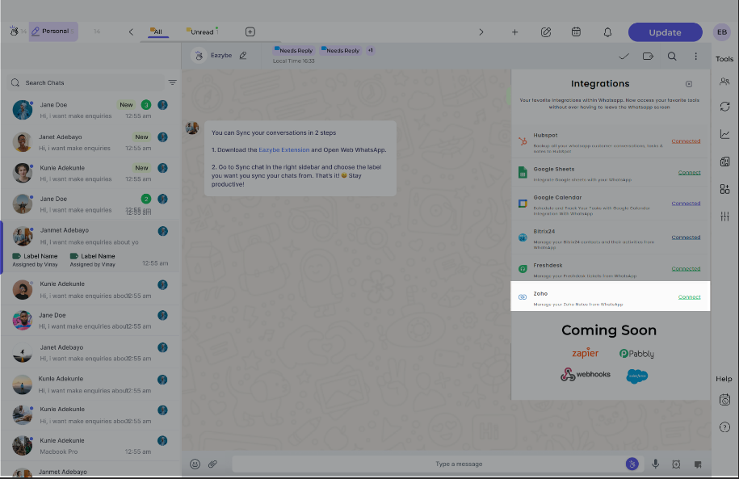Open the calendar icon in top bar
The width and height of the screenshot is (739, 479).
pyautogui.click(x=576, y=32)
